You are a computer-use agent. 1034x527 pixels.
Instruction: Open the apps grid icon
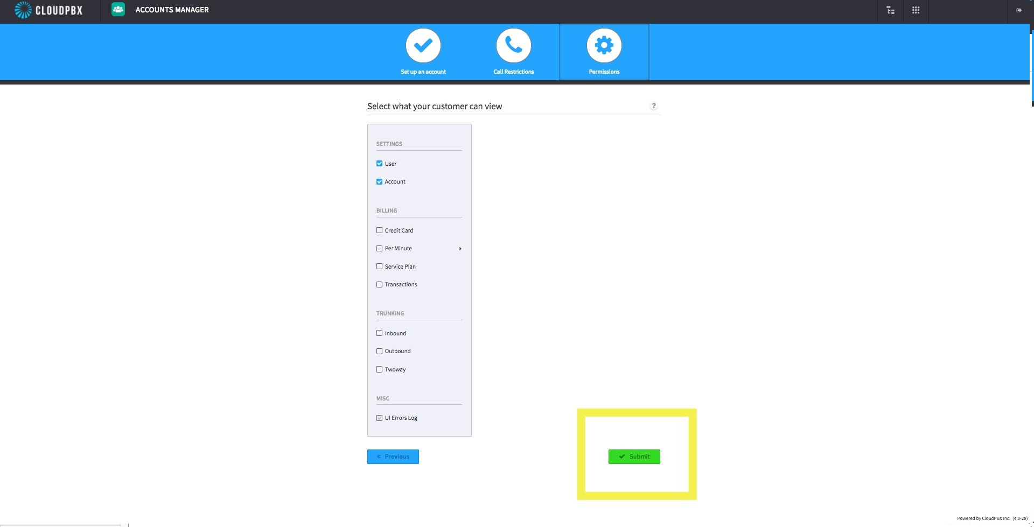click(x=916, y=10)
